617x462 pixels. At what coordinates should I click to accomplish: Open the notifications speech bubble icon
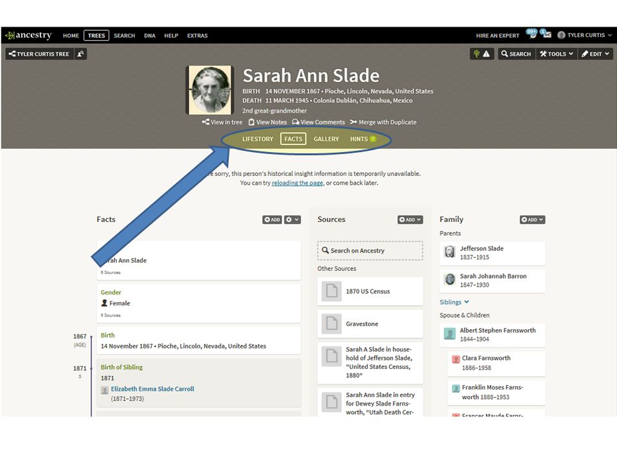[532, 33]
